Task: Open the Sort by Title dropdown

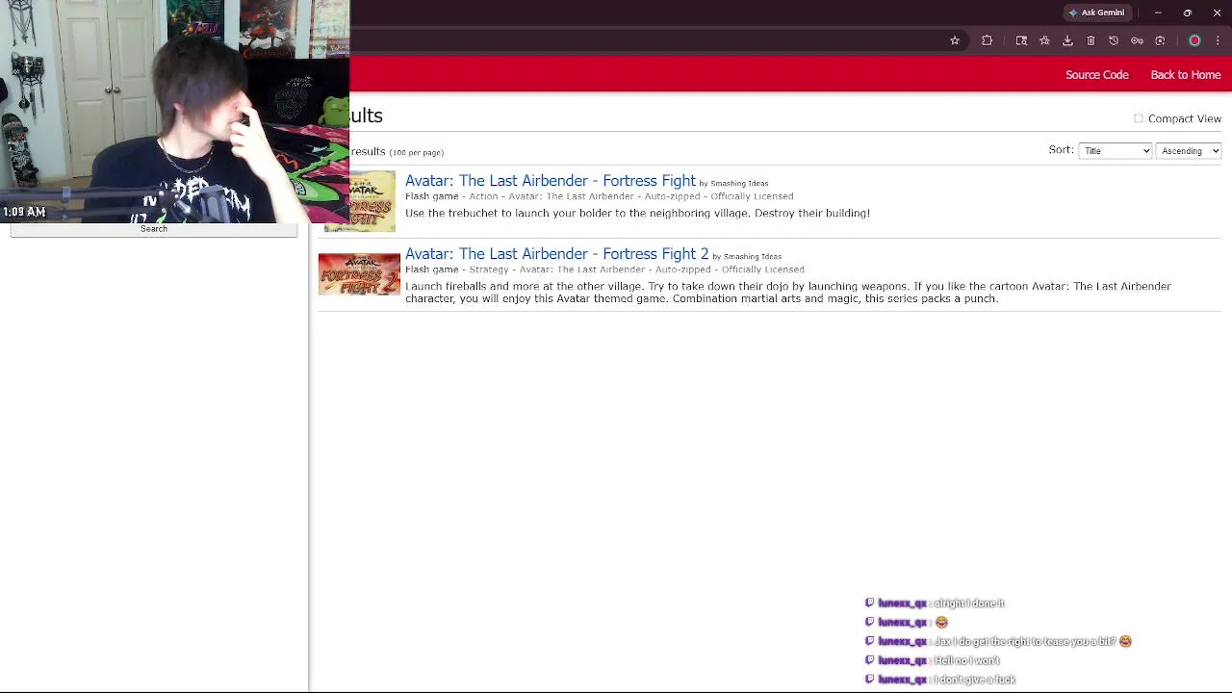Action: 1115,150
